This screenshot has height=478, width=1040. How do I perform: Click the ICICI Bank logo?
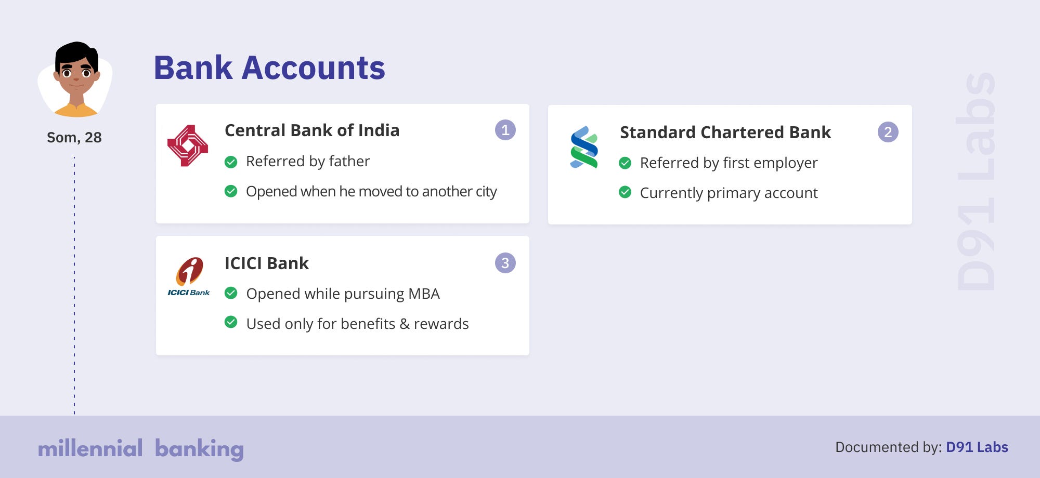tap(189, 277)
